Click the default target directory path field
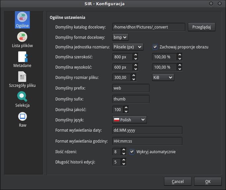 coord(149,27)
